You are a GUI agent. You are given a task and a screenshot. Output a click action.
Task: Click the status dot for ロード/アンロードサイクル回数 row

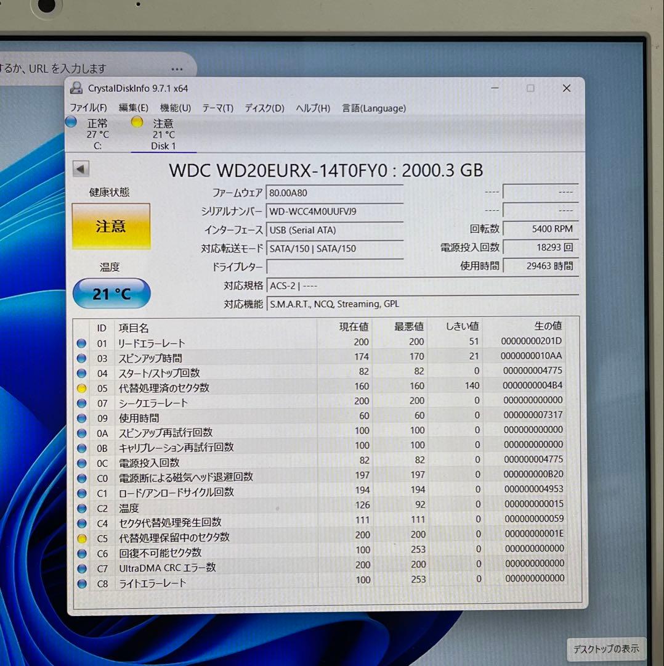point(81,493)
